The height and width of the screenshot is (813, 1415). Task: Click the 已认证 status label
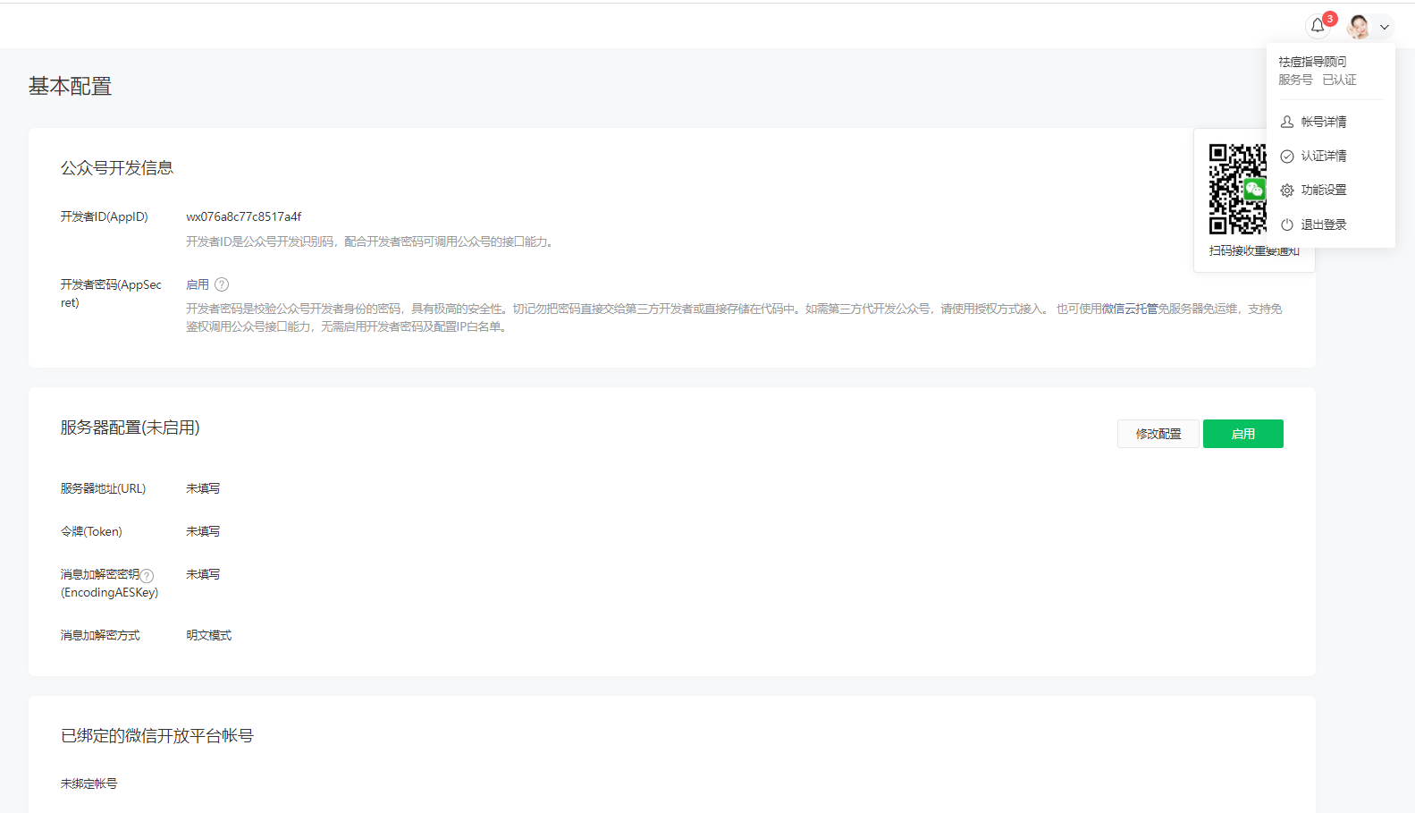[x=1339, y=80]
